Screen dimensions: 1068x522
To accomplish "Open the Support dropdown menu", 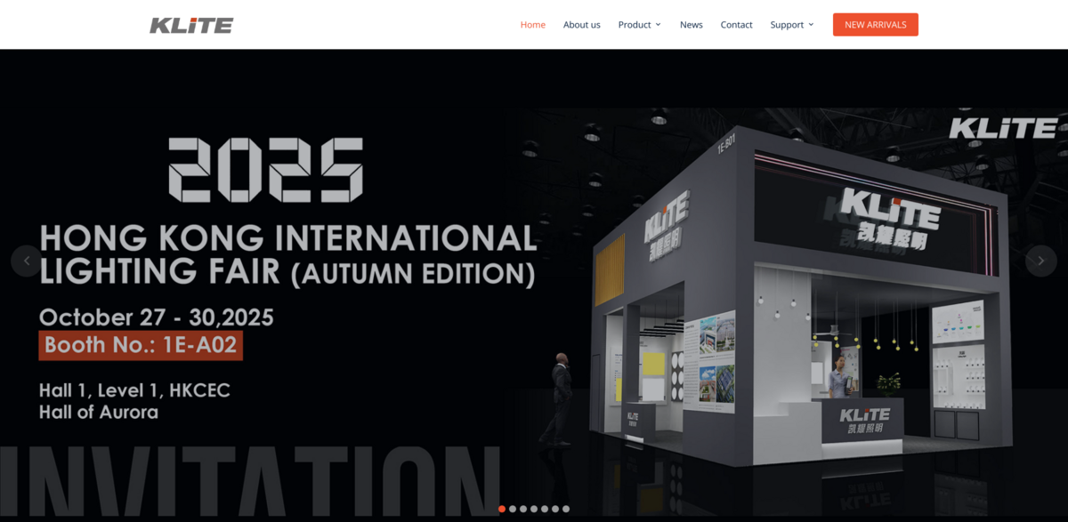I will 788,24.
